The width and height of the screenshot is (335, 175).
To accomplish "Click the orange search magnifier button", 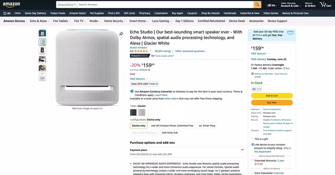I will click(x=257, y=5).
